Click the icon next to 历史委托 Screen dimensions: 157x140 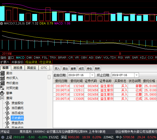8,118
